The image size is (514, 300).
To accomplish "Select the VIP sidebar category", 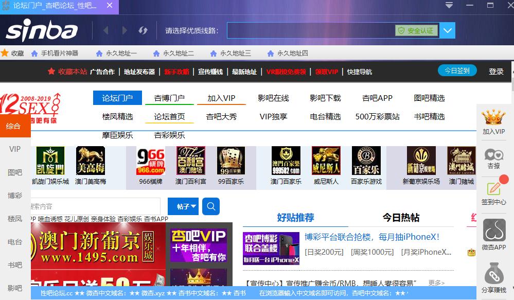I will (x=15, y=149).
